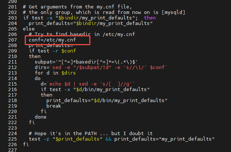Click line number 207
The image size is (231, 152).
[13, 40]
